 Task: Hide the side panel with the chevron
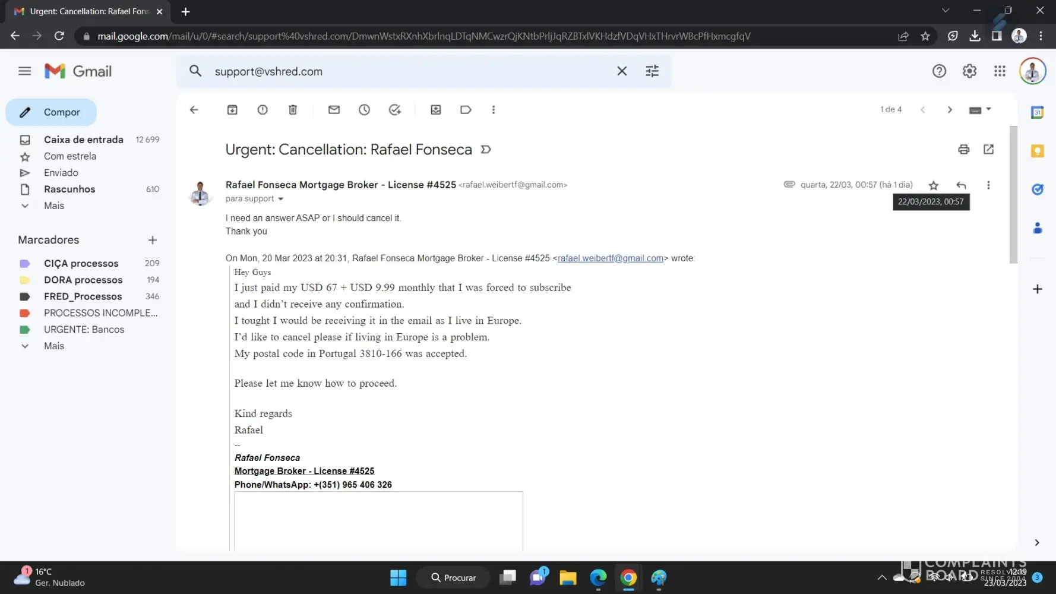pos(1037,542)
